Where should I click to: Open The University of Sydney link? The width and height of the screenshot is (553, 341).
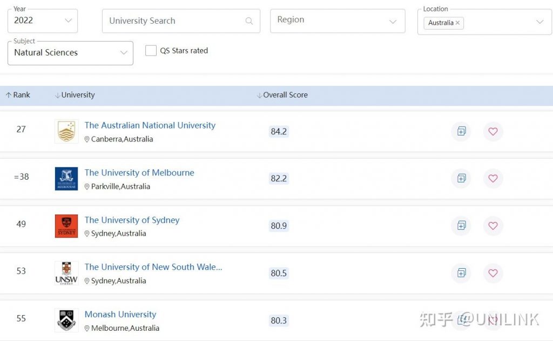[x=132, y=220]
